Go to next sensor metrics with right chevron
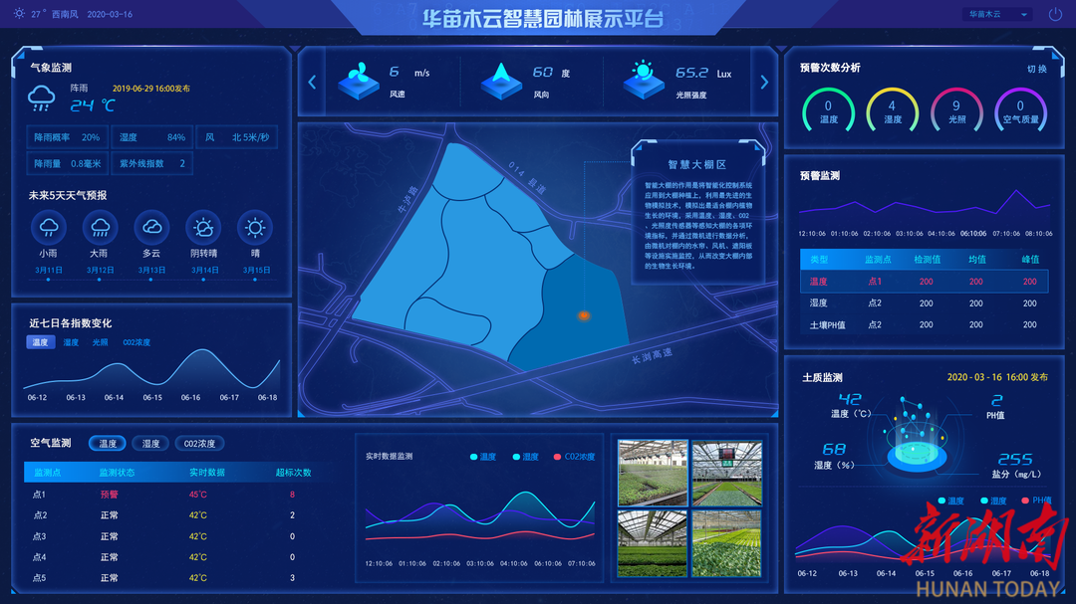Image resolution: width=1076 pixels, height=604 pixels. (x=764, y=82)
